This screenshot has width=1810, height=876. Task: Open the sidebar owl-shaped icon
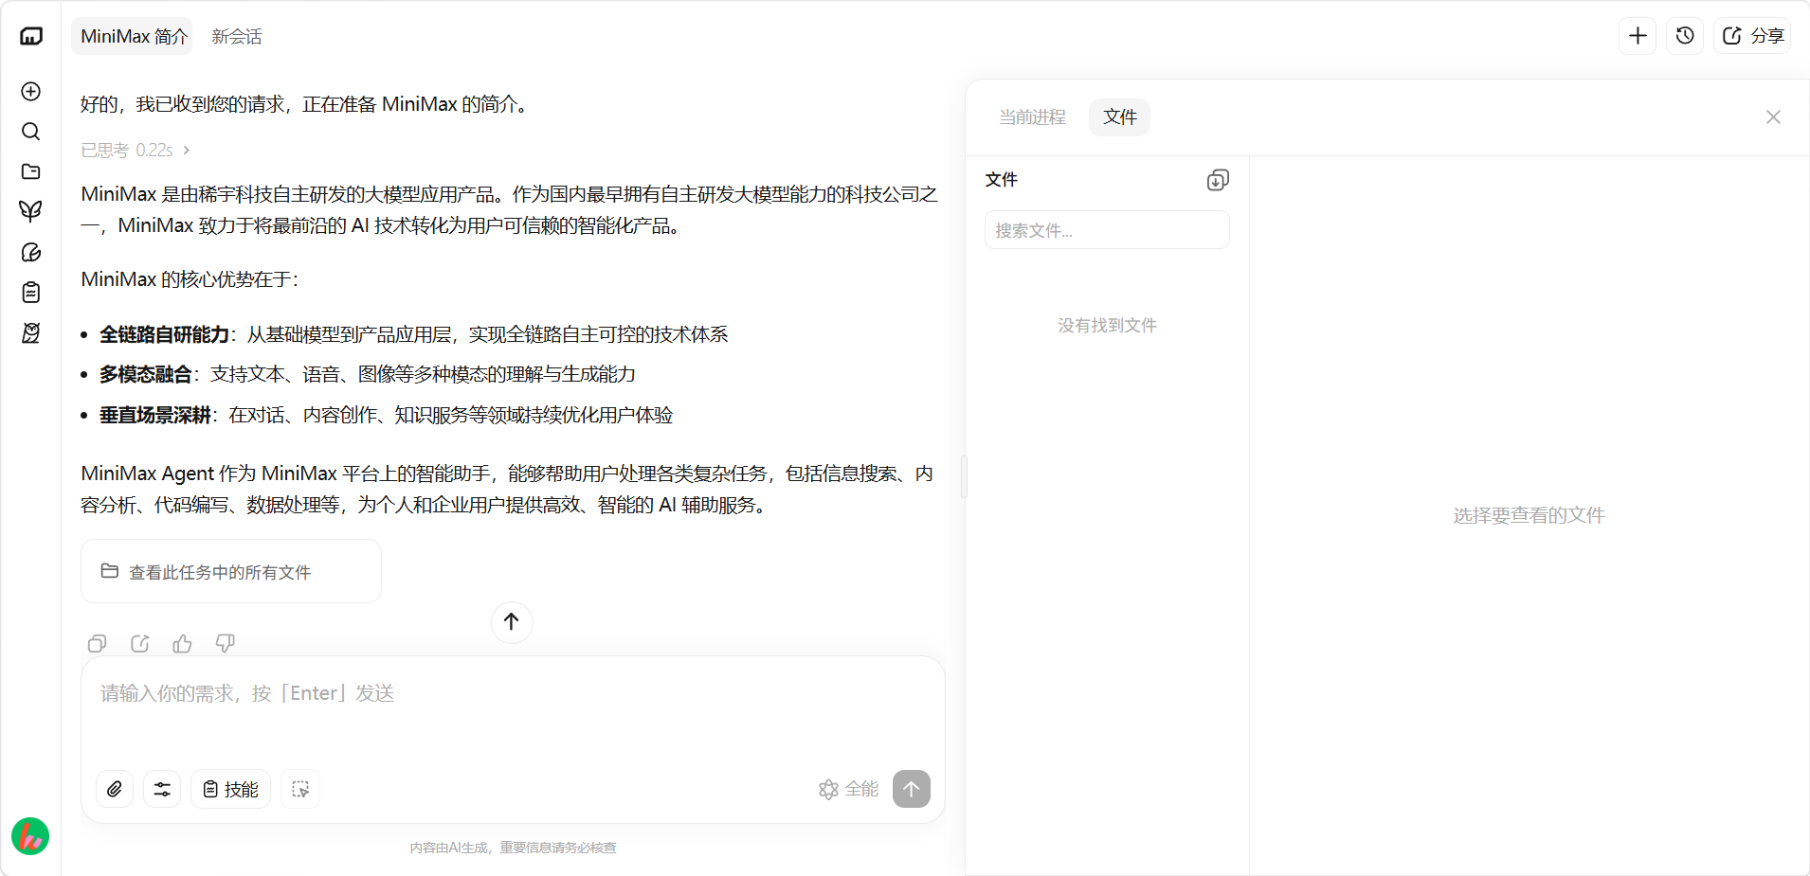click(x=31, y=332)
